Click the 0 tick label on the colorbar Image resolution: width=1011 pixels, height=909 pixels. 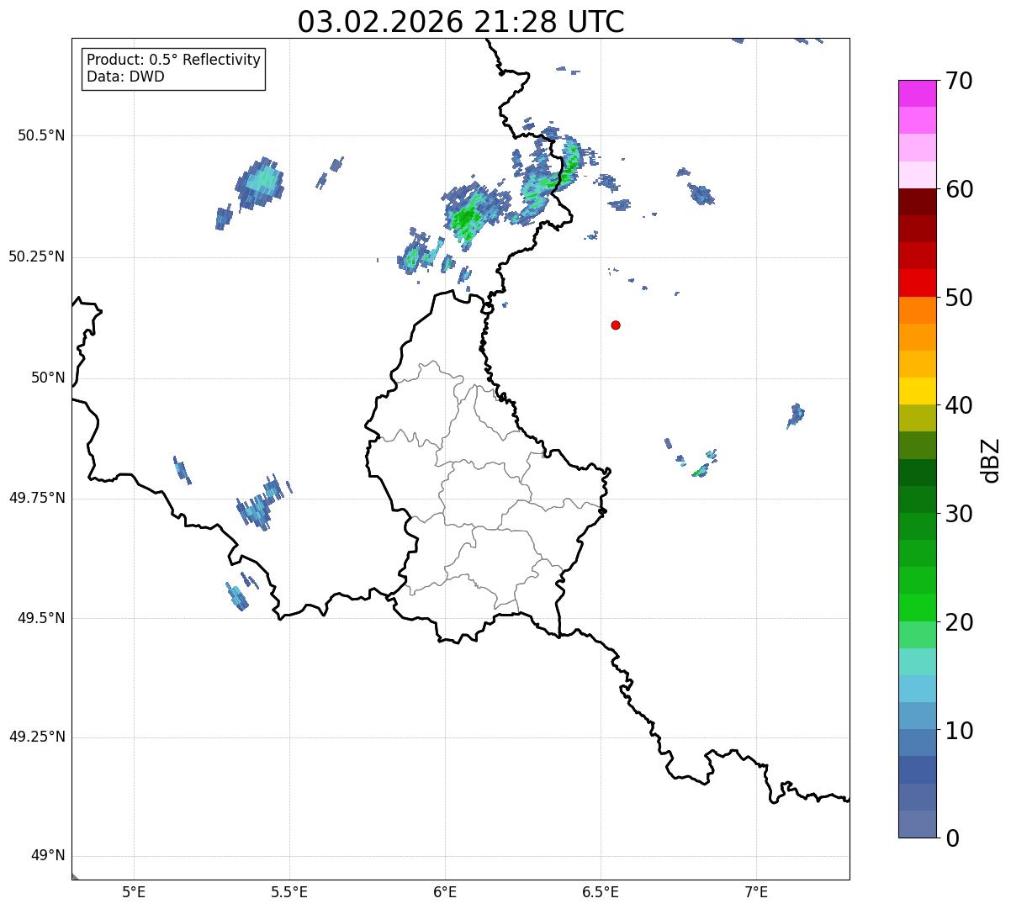(x=953, y=838)
